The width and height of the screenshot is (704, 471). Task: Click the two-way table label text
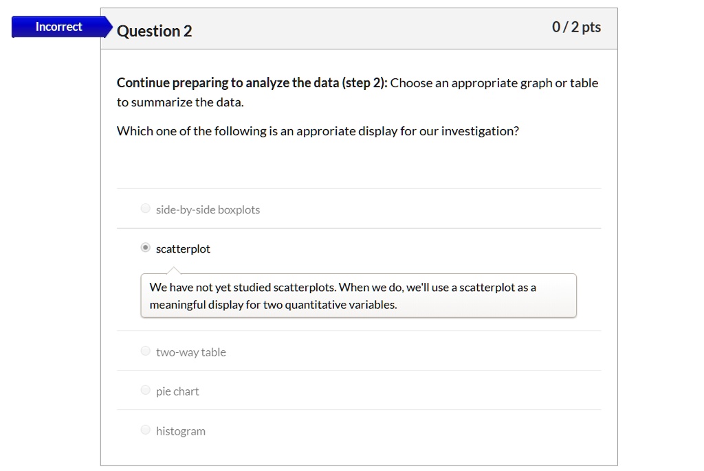pos(190,351)
